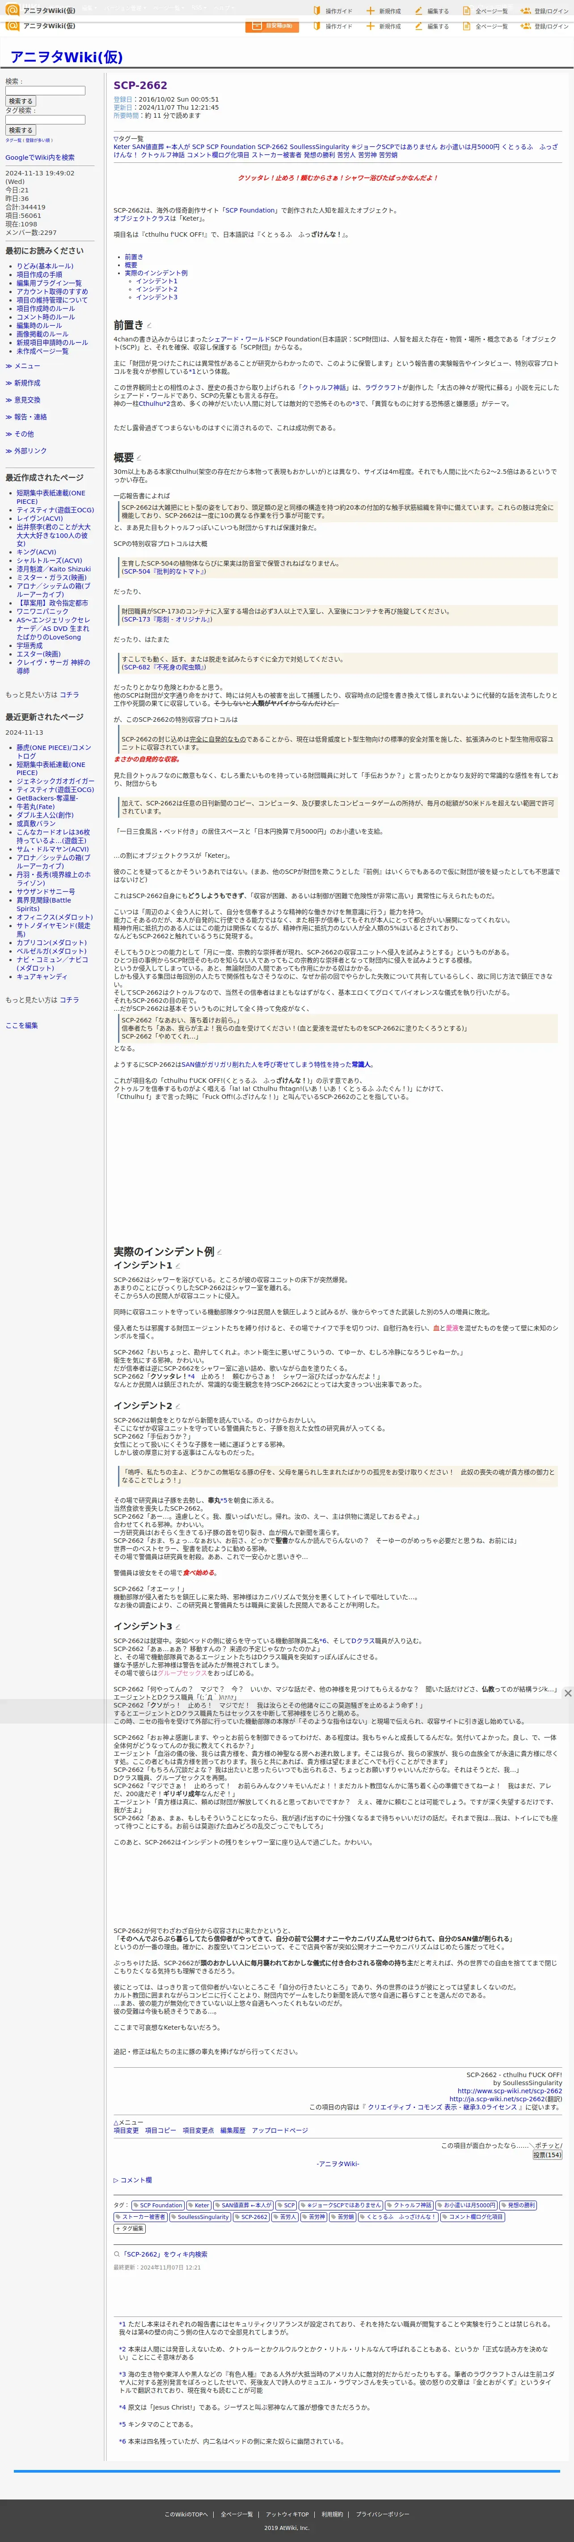Expand the ≫ 意見交換 sidebar section
The image size is (574, 2542).
23,400
